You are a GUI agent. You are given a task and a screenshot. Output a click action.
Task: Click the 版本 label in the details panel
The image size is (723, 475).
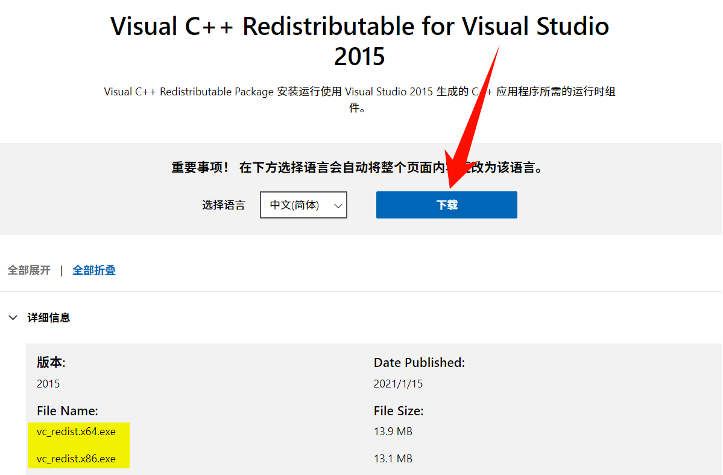49,362
